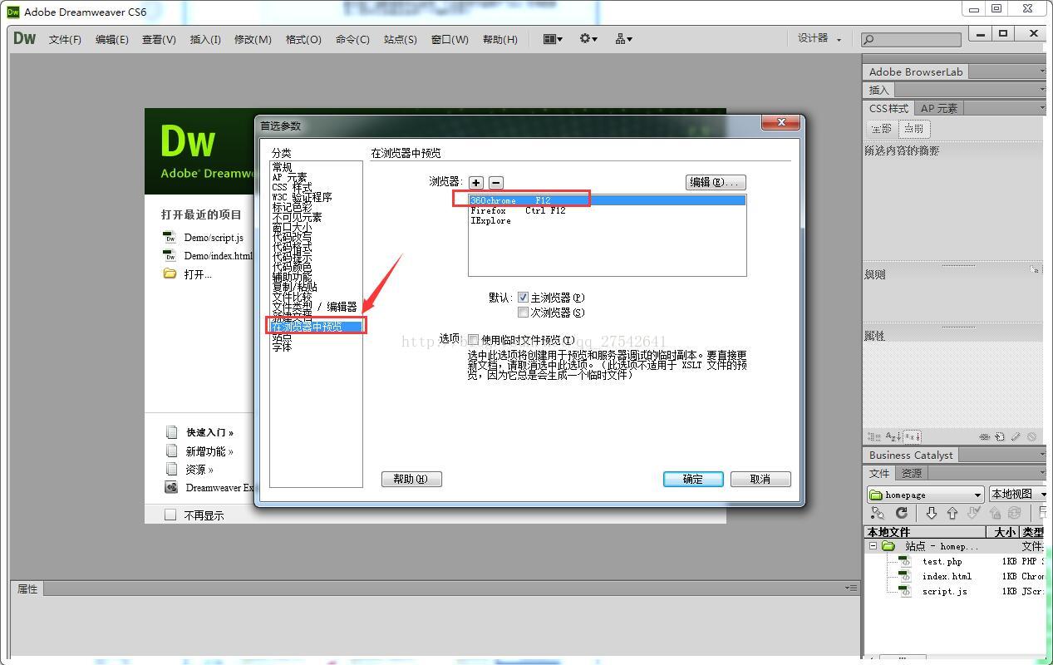1053x665 pixels.
Task: Connect to remote server in Files panel
Action: [x=878, y=514]
